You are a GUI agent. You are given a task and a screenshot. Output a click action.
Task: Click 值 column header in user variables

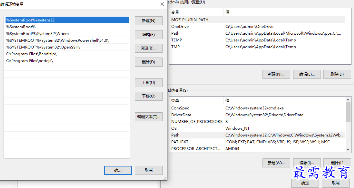tap(284, 12)
